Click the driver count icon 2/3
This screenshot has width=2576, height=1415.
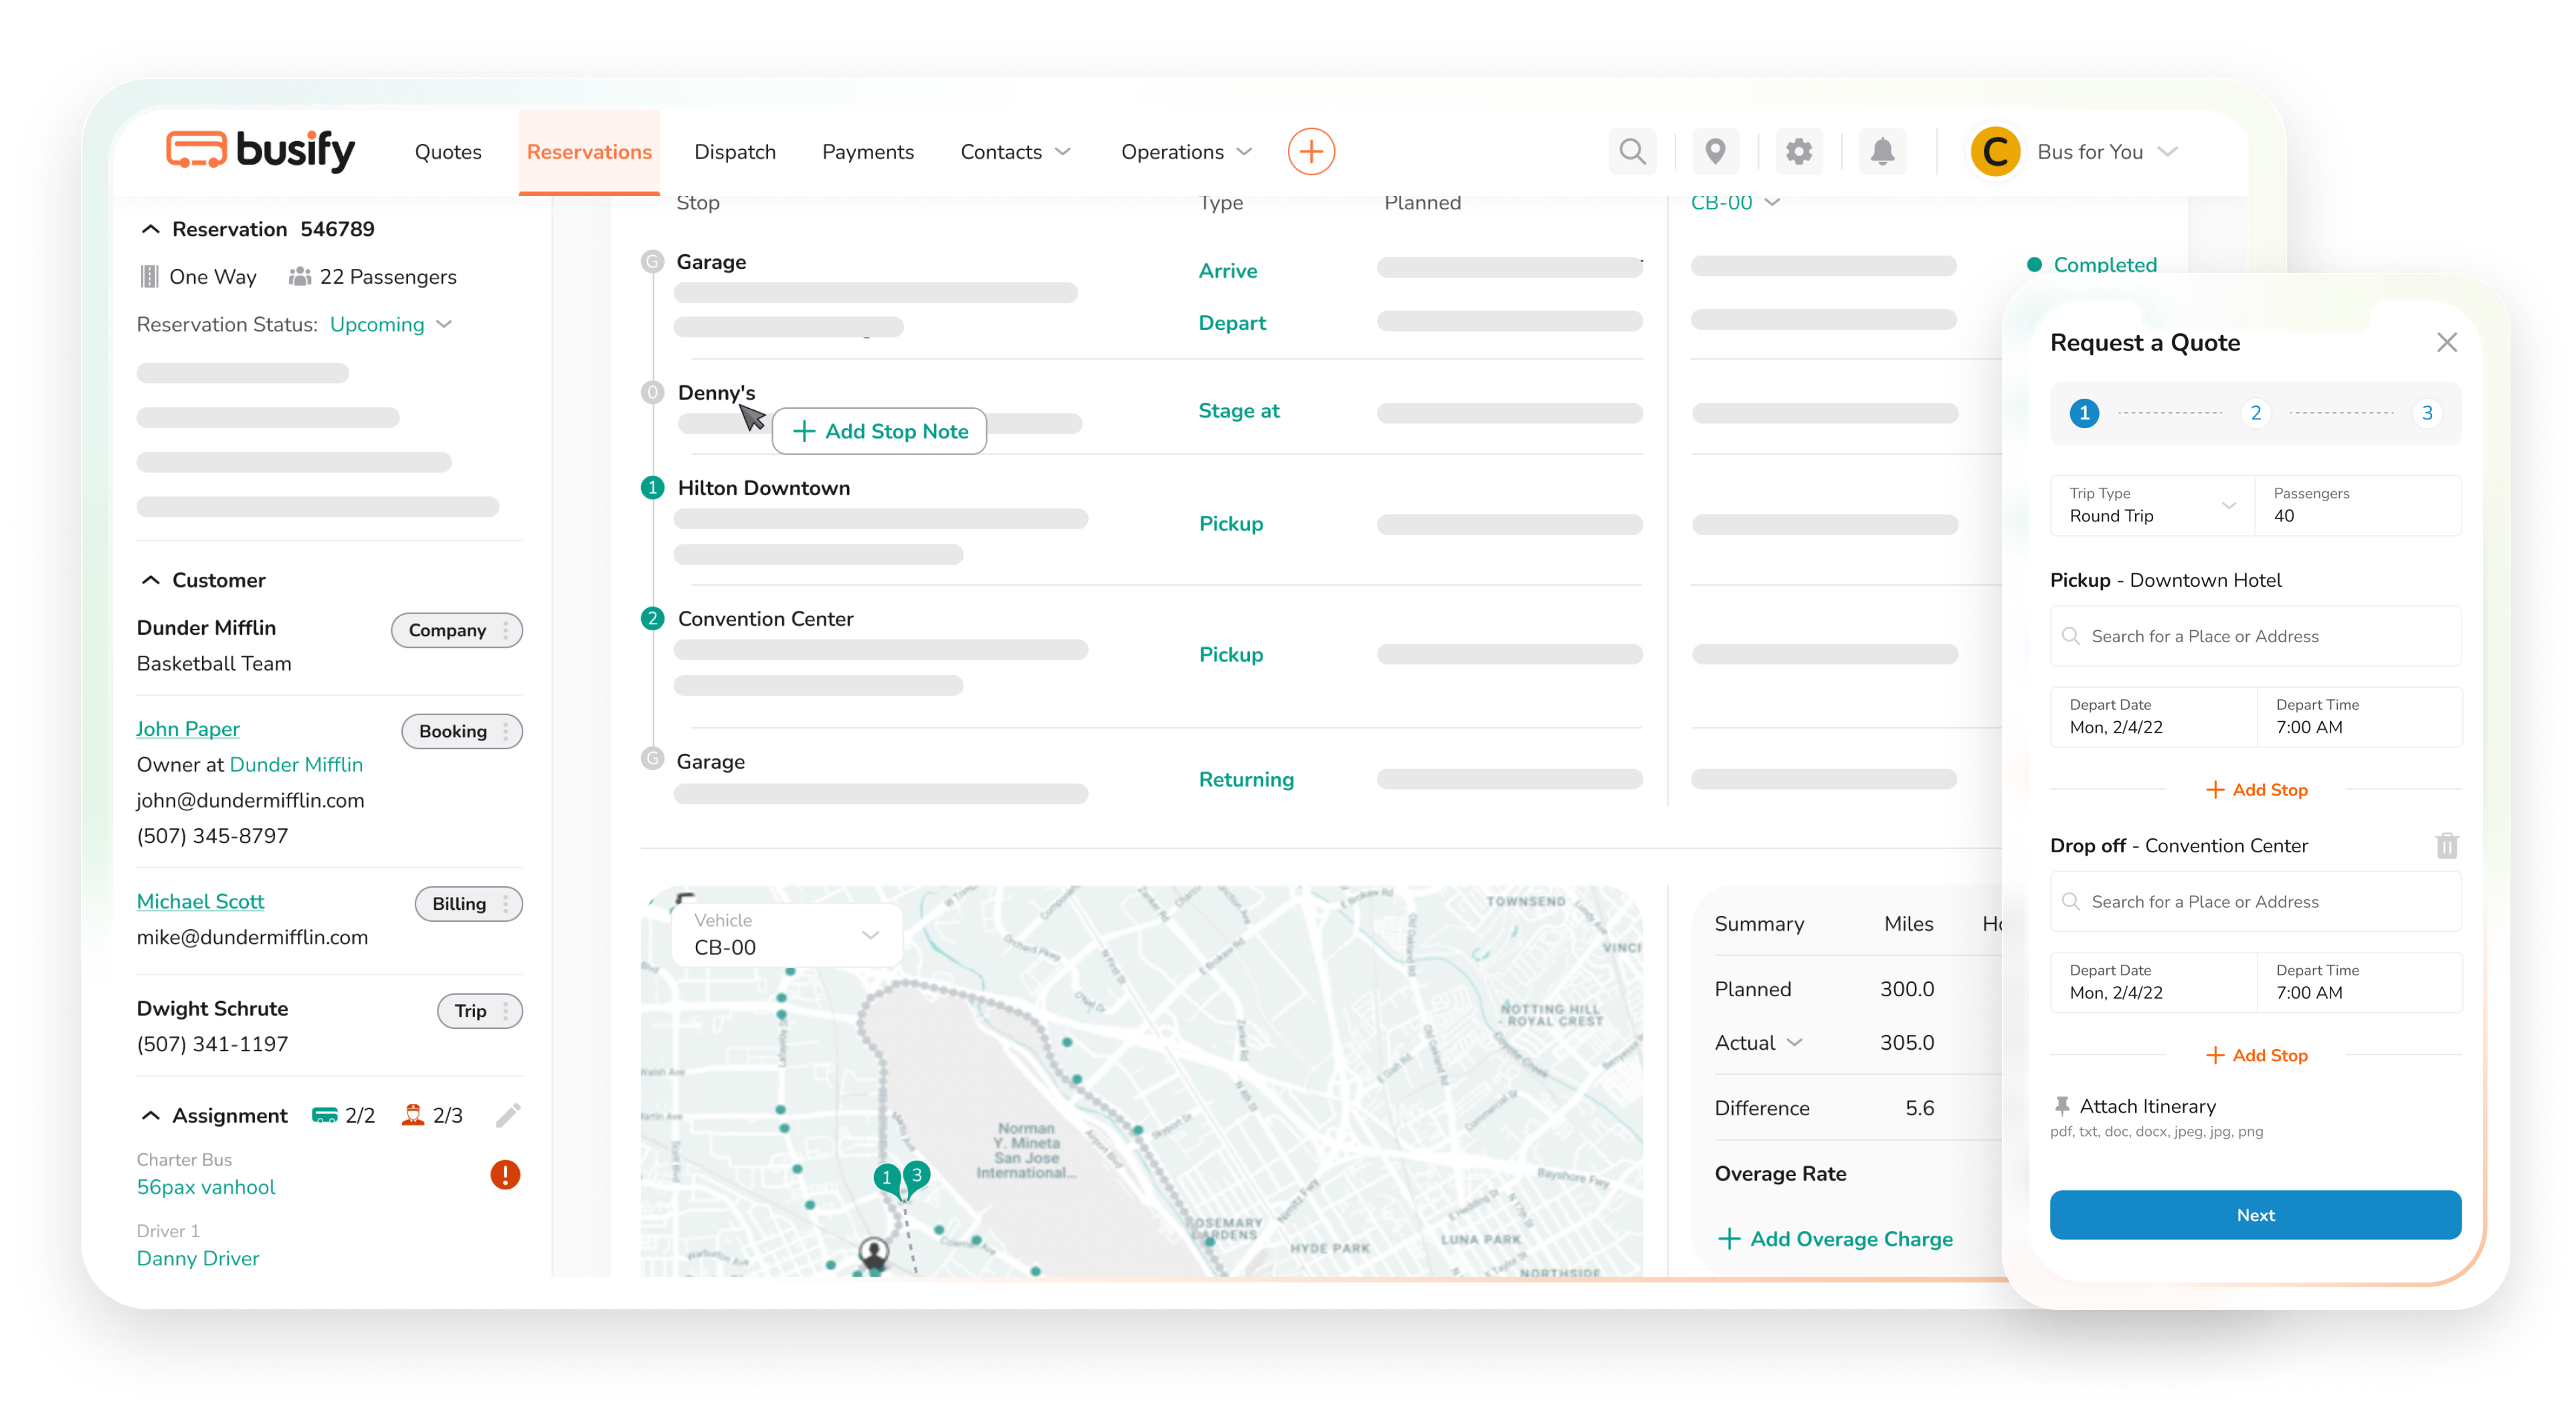(412, 1114)
